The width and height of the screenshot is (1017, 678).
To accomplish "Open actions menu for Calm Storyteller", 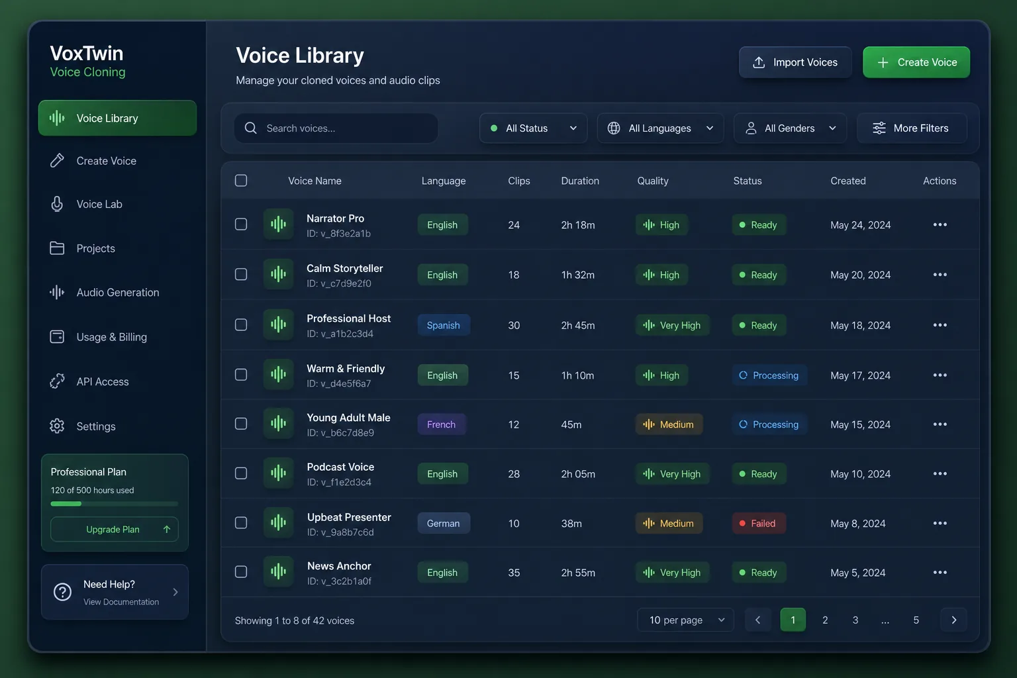I will click(940, 275).
